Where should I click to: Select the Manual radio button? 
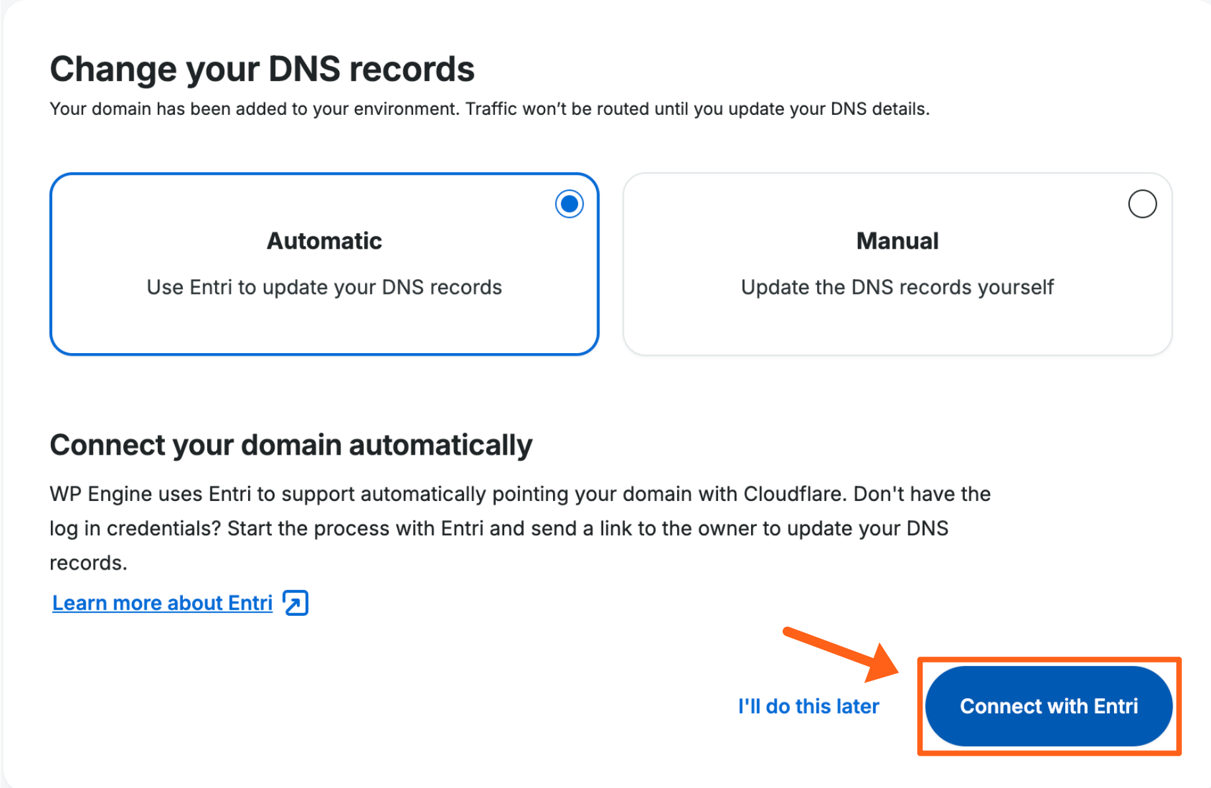click(1142, 204)
